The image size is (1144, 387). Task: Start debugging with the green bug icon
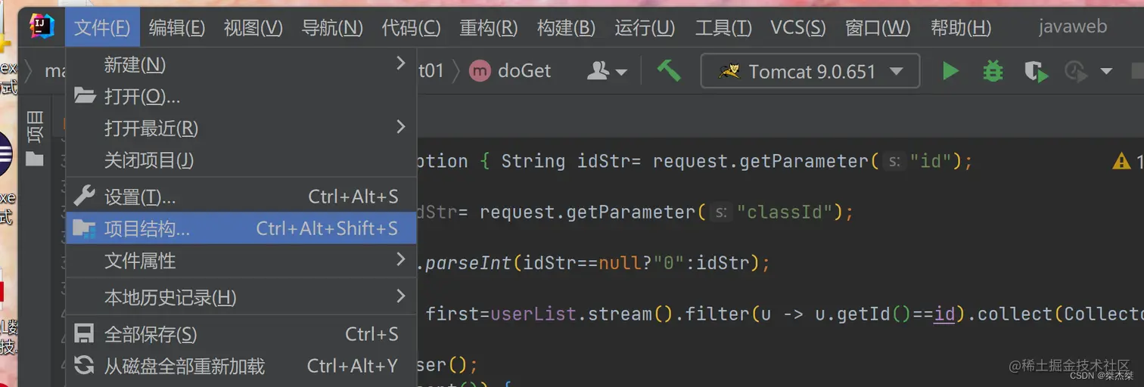pos(993,71)
